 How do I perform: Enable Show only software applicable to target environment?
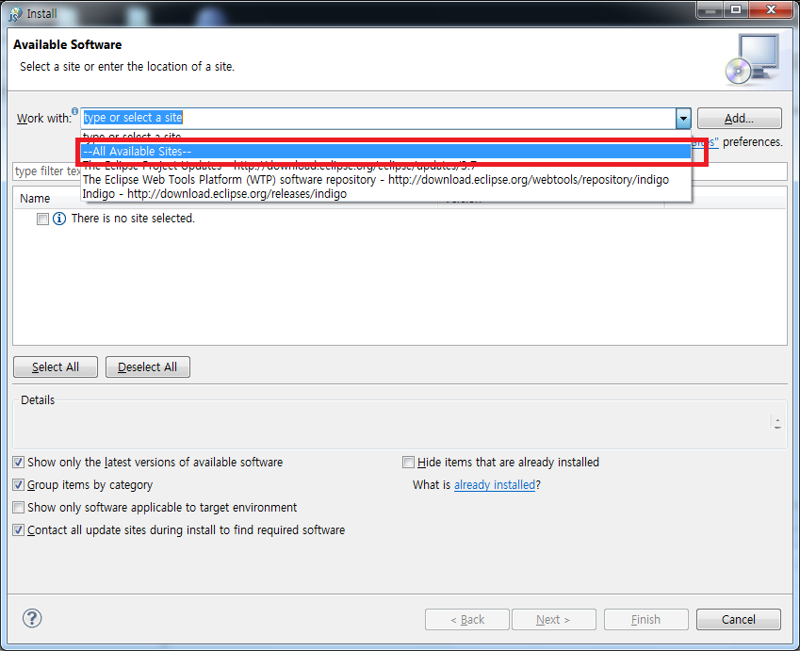(18, 507)
